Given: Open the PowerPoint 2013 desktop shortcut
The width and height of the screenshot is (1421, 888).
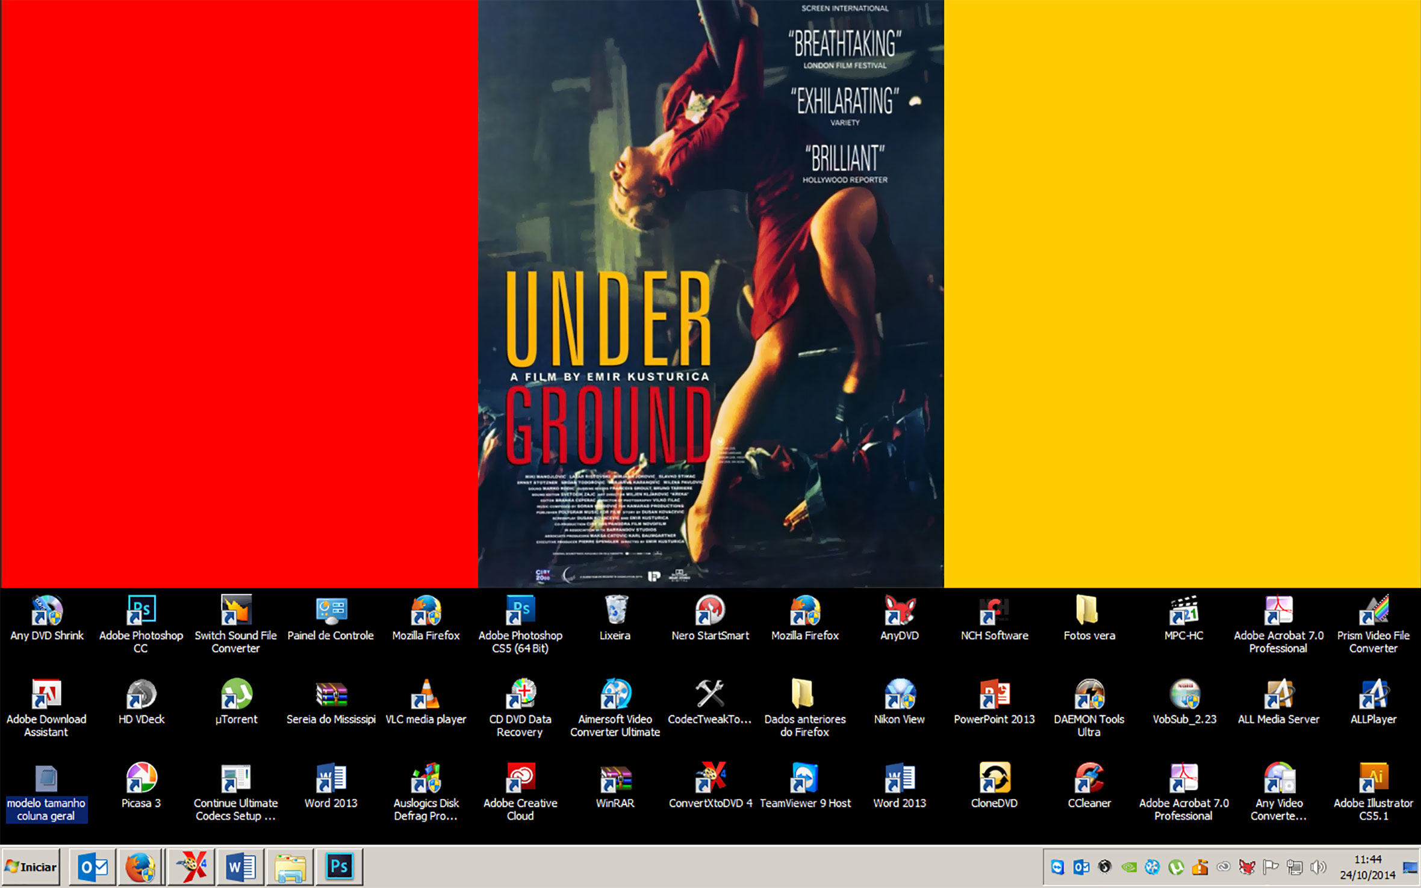Looking at the screenshot, I should [994, 694].
